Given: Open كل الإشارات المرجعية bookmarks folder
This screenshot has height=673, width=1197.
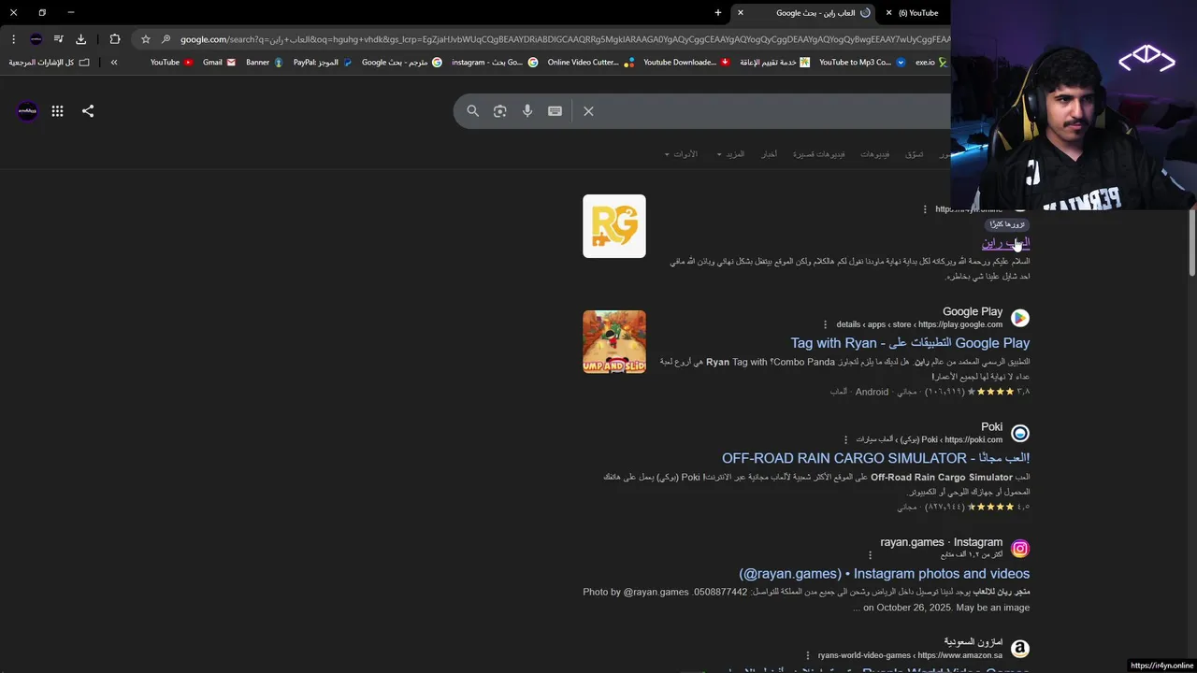Looking at the screenshot, I should 50,63.
